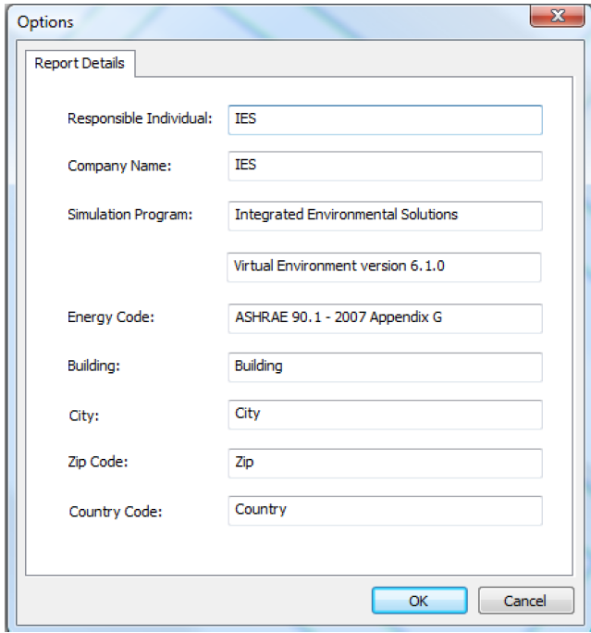The height and width of the screenshot is (633, 591).
Task: Click into the Building input field
Action: coord(384,366)
